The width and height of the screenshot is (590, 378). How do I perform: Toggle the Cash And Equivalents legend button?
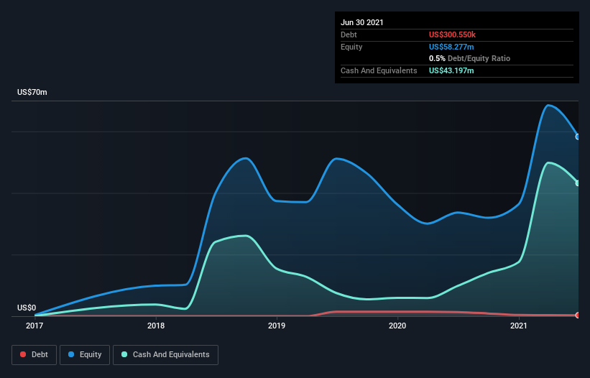[x=165, y=355]
